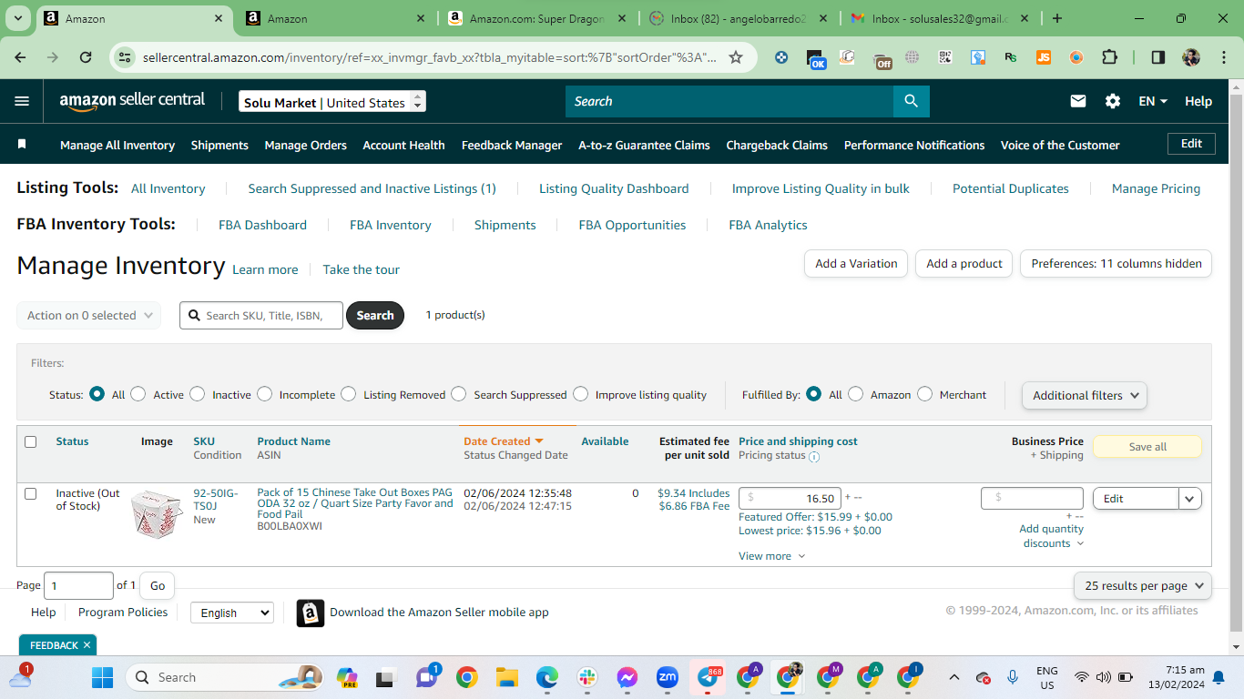Expand the Additional filters dropdown
This screenshot has height=699, width=1244.
click(1085, 395)
